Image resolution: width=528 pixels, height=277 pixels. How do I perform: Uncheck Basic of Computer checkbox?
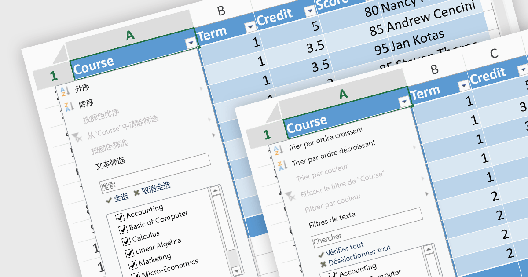(123, 230)
